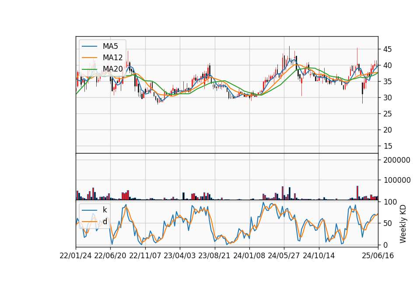
Task: Click the 24/05/27 date tick label
Action: 284,256
